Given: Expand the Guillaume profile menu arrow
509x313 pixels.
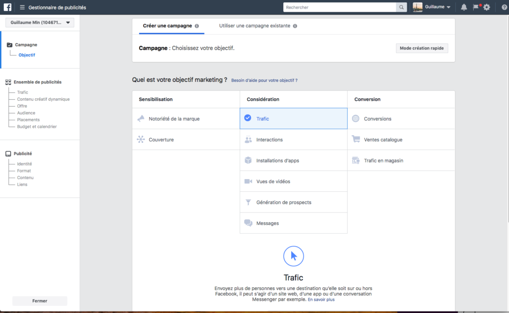Looking at the screenshot, I should pyautogui.click(x=448, y=8).
